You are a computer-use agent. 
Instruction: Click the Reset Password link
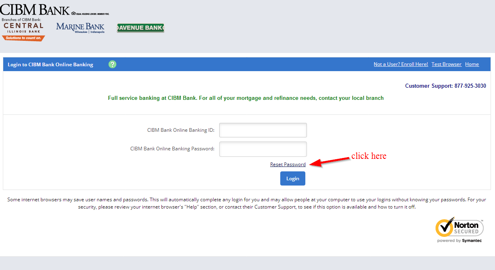coord(288,165)
